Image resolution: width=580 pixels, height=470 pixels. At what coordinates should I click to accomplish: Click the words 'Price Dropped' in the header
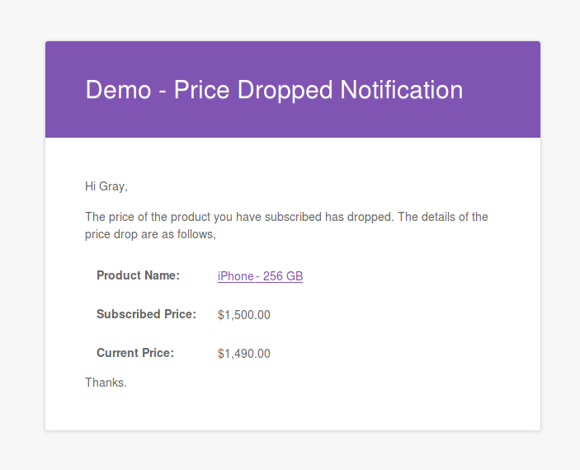coord(253,90)
